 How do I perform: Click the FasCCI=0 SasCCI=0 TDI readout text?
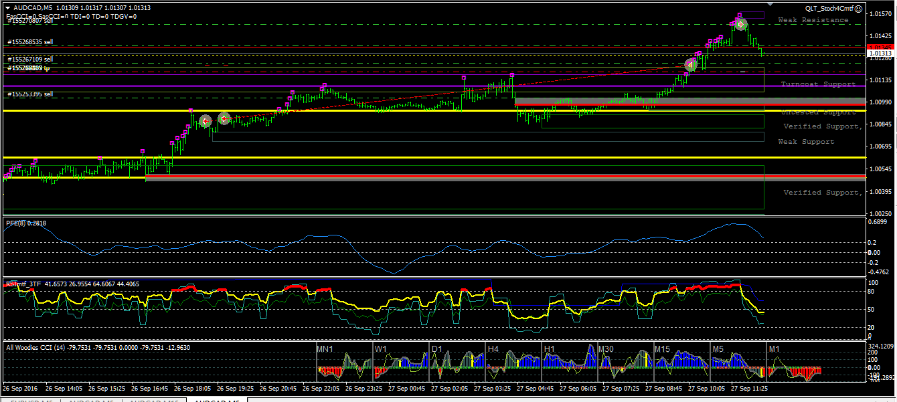[x=72, y=15]
